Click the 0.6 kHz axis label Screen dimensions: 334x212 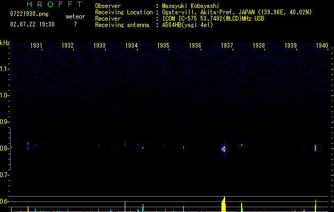(x=4, y=201)
